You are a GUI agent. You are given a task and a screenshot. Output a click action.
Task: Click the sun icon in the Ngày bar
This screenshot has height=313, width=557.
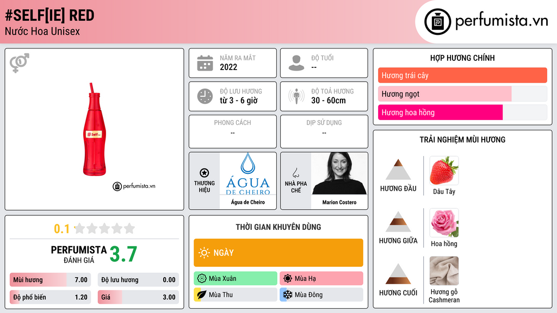(205, 253)
